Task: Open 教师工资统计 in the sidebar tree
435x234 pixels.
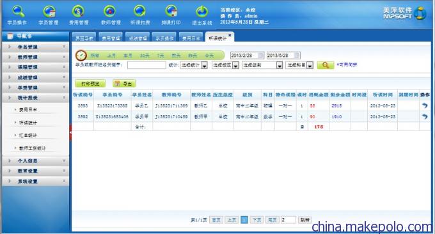Action: pyautogui.click(x=33, y=148)
